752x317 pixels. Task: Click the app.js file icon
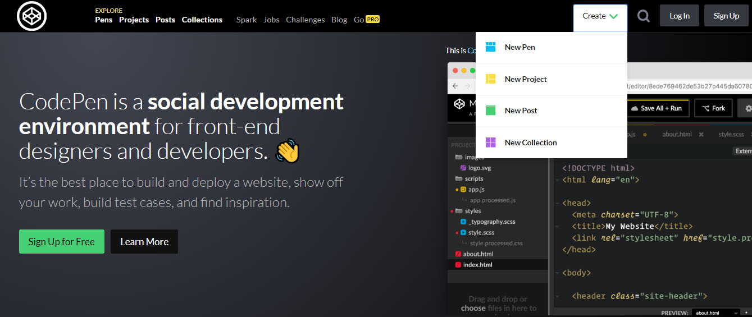[463, 190]
